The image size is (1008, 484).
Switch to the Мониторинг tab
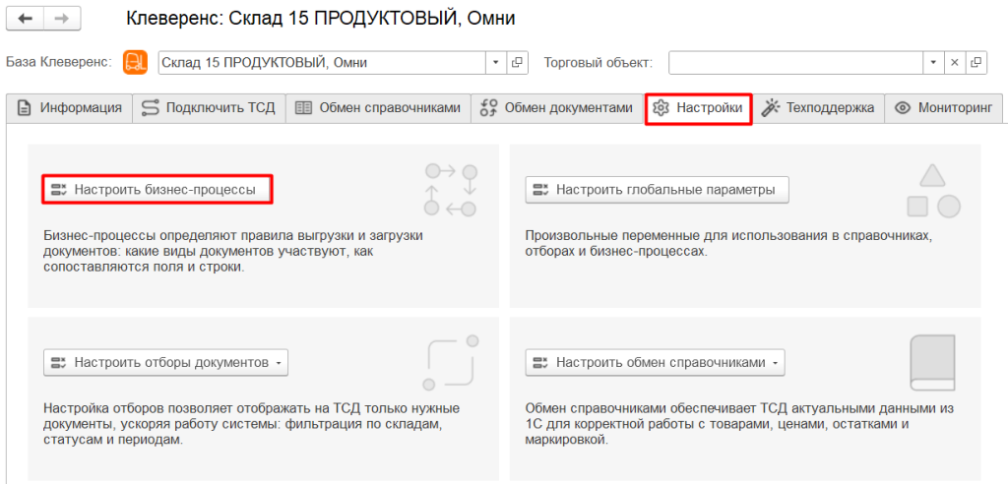pos(944,108)
